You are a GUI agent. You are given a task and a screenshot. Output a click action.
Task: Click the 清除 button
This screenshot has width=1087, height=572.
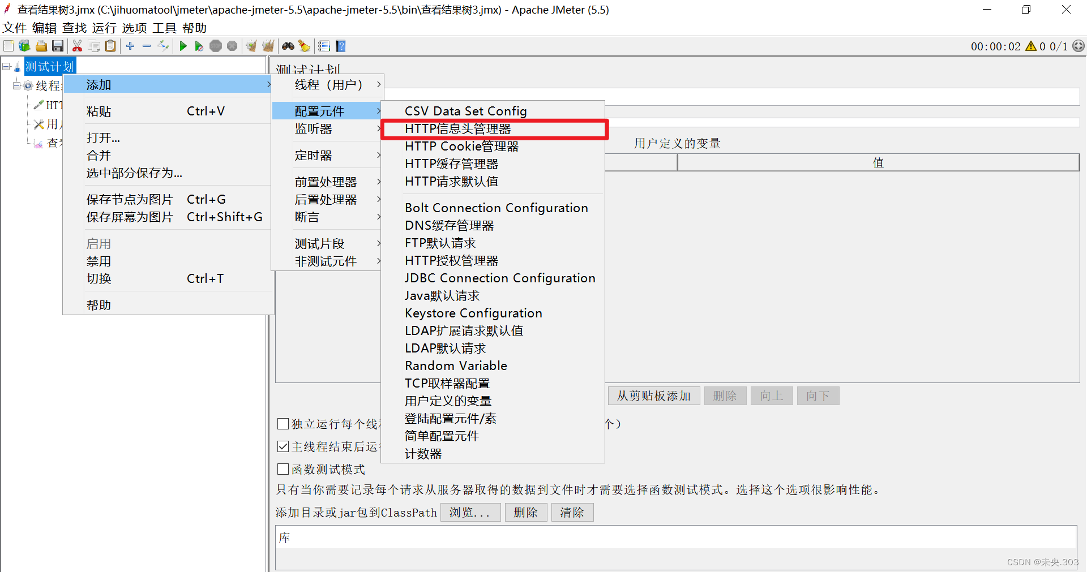click(x=572, y=512)
